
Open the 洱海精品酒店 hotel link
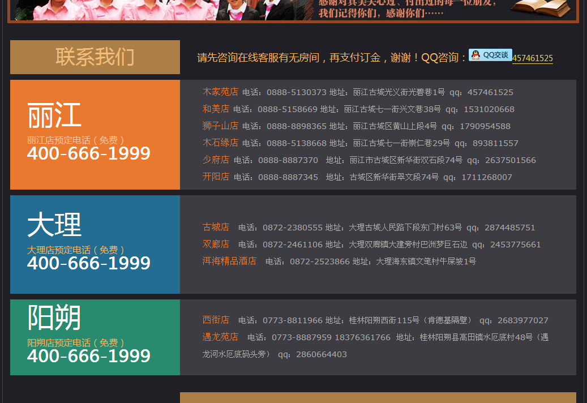pyautogui.click(x=229, y=261)
